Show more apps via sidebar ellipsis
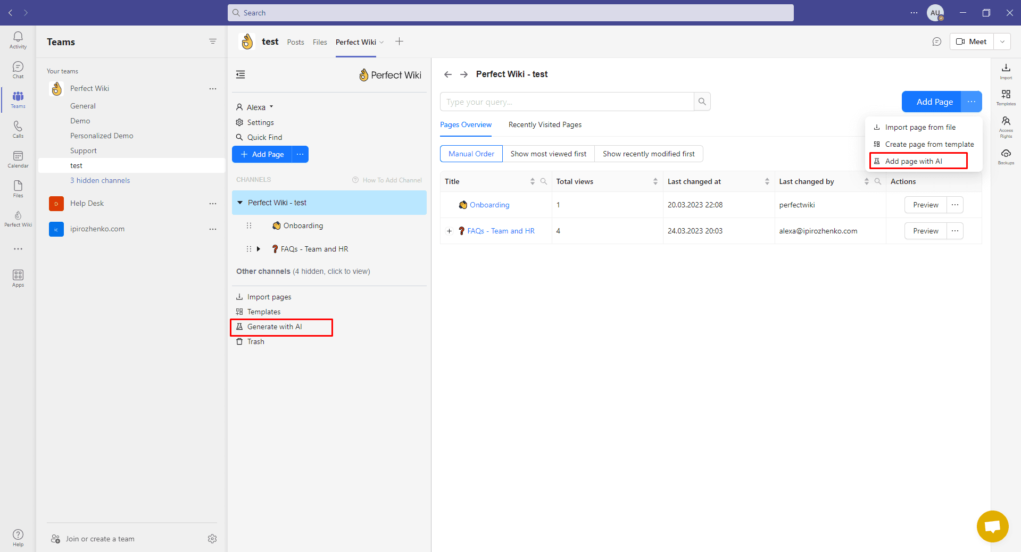This screenshot has width=1021, height=552. [18, 249]
